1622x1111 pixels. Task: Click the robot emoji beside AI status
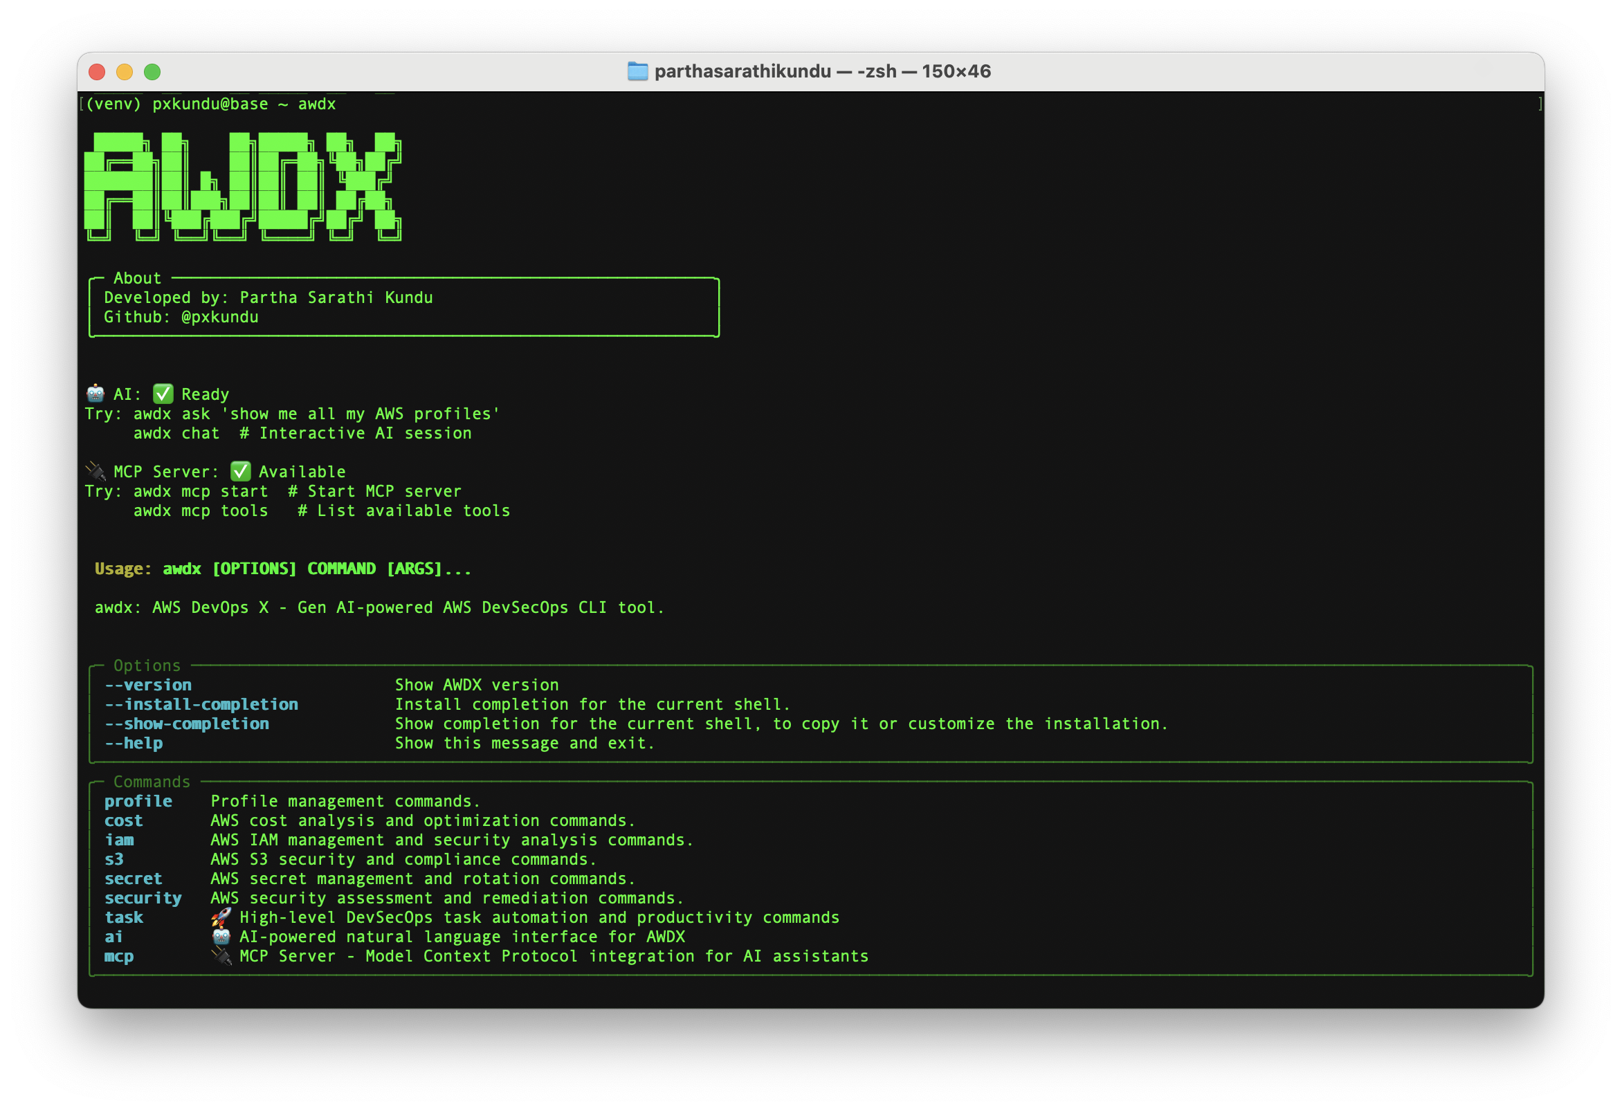[x=95, y=394]
